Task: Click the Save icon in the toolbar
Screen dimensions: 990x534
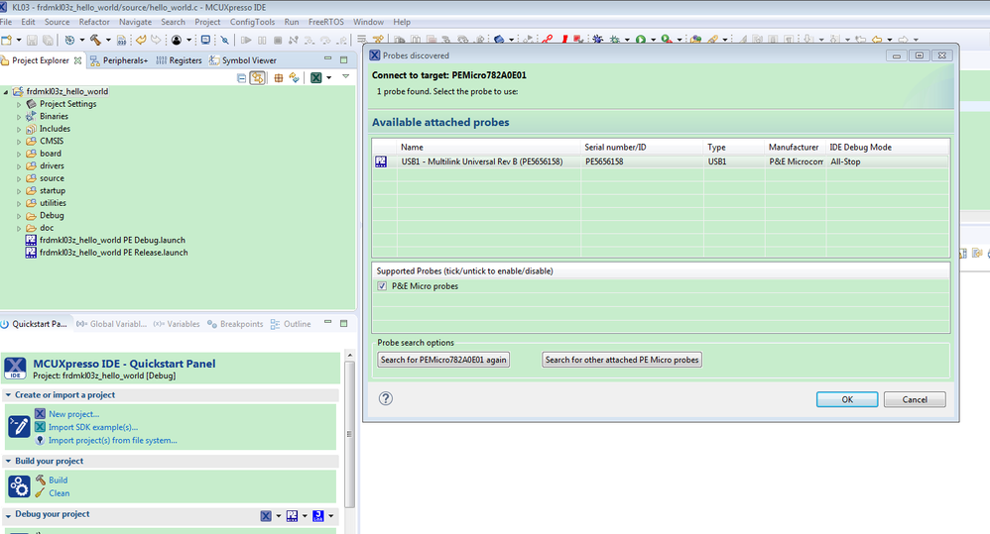Action: pyautogui.click(x=32, y=40)
